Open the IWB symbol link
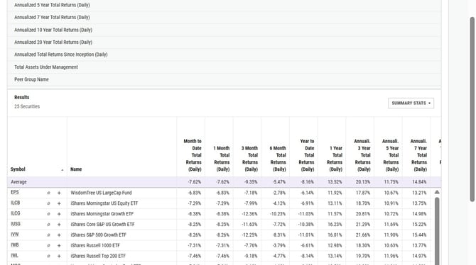The width and height of the screenshot is (476, 265). pyautogui.click(x=15, y=245)
